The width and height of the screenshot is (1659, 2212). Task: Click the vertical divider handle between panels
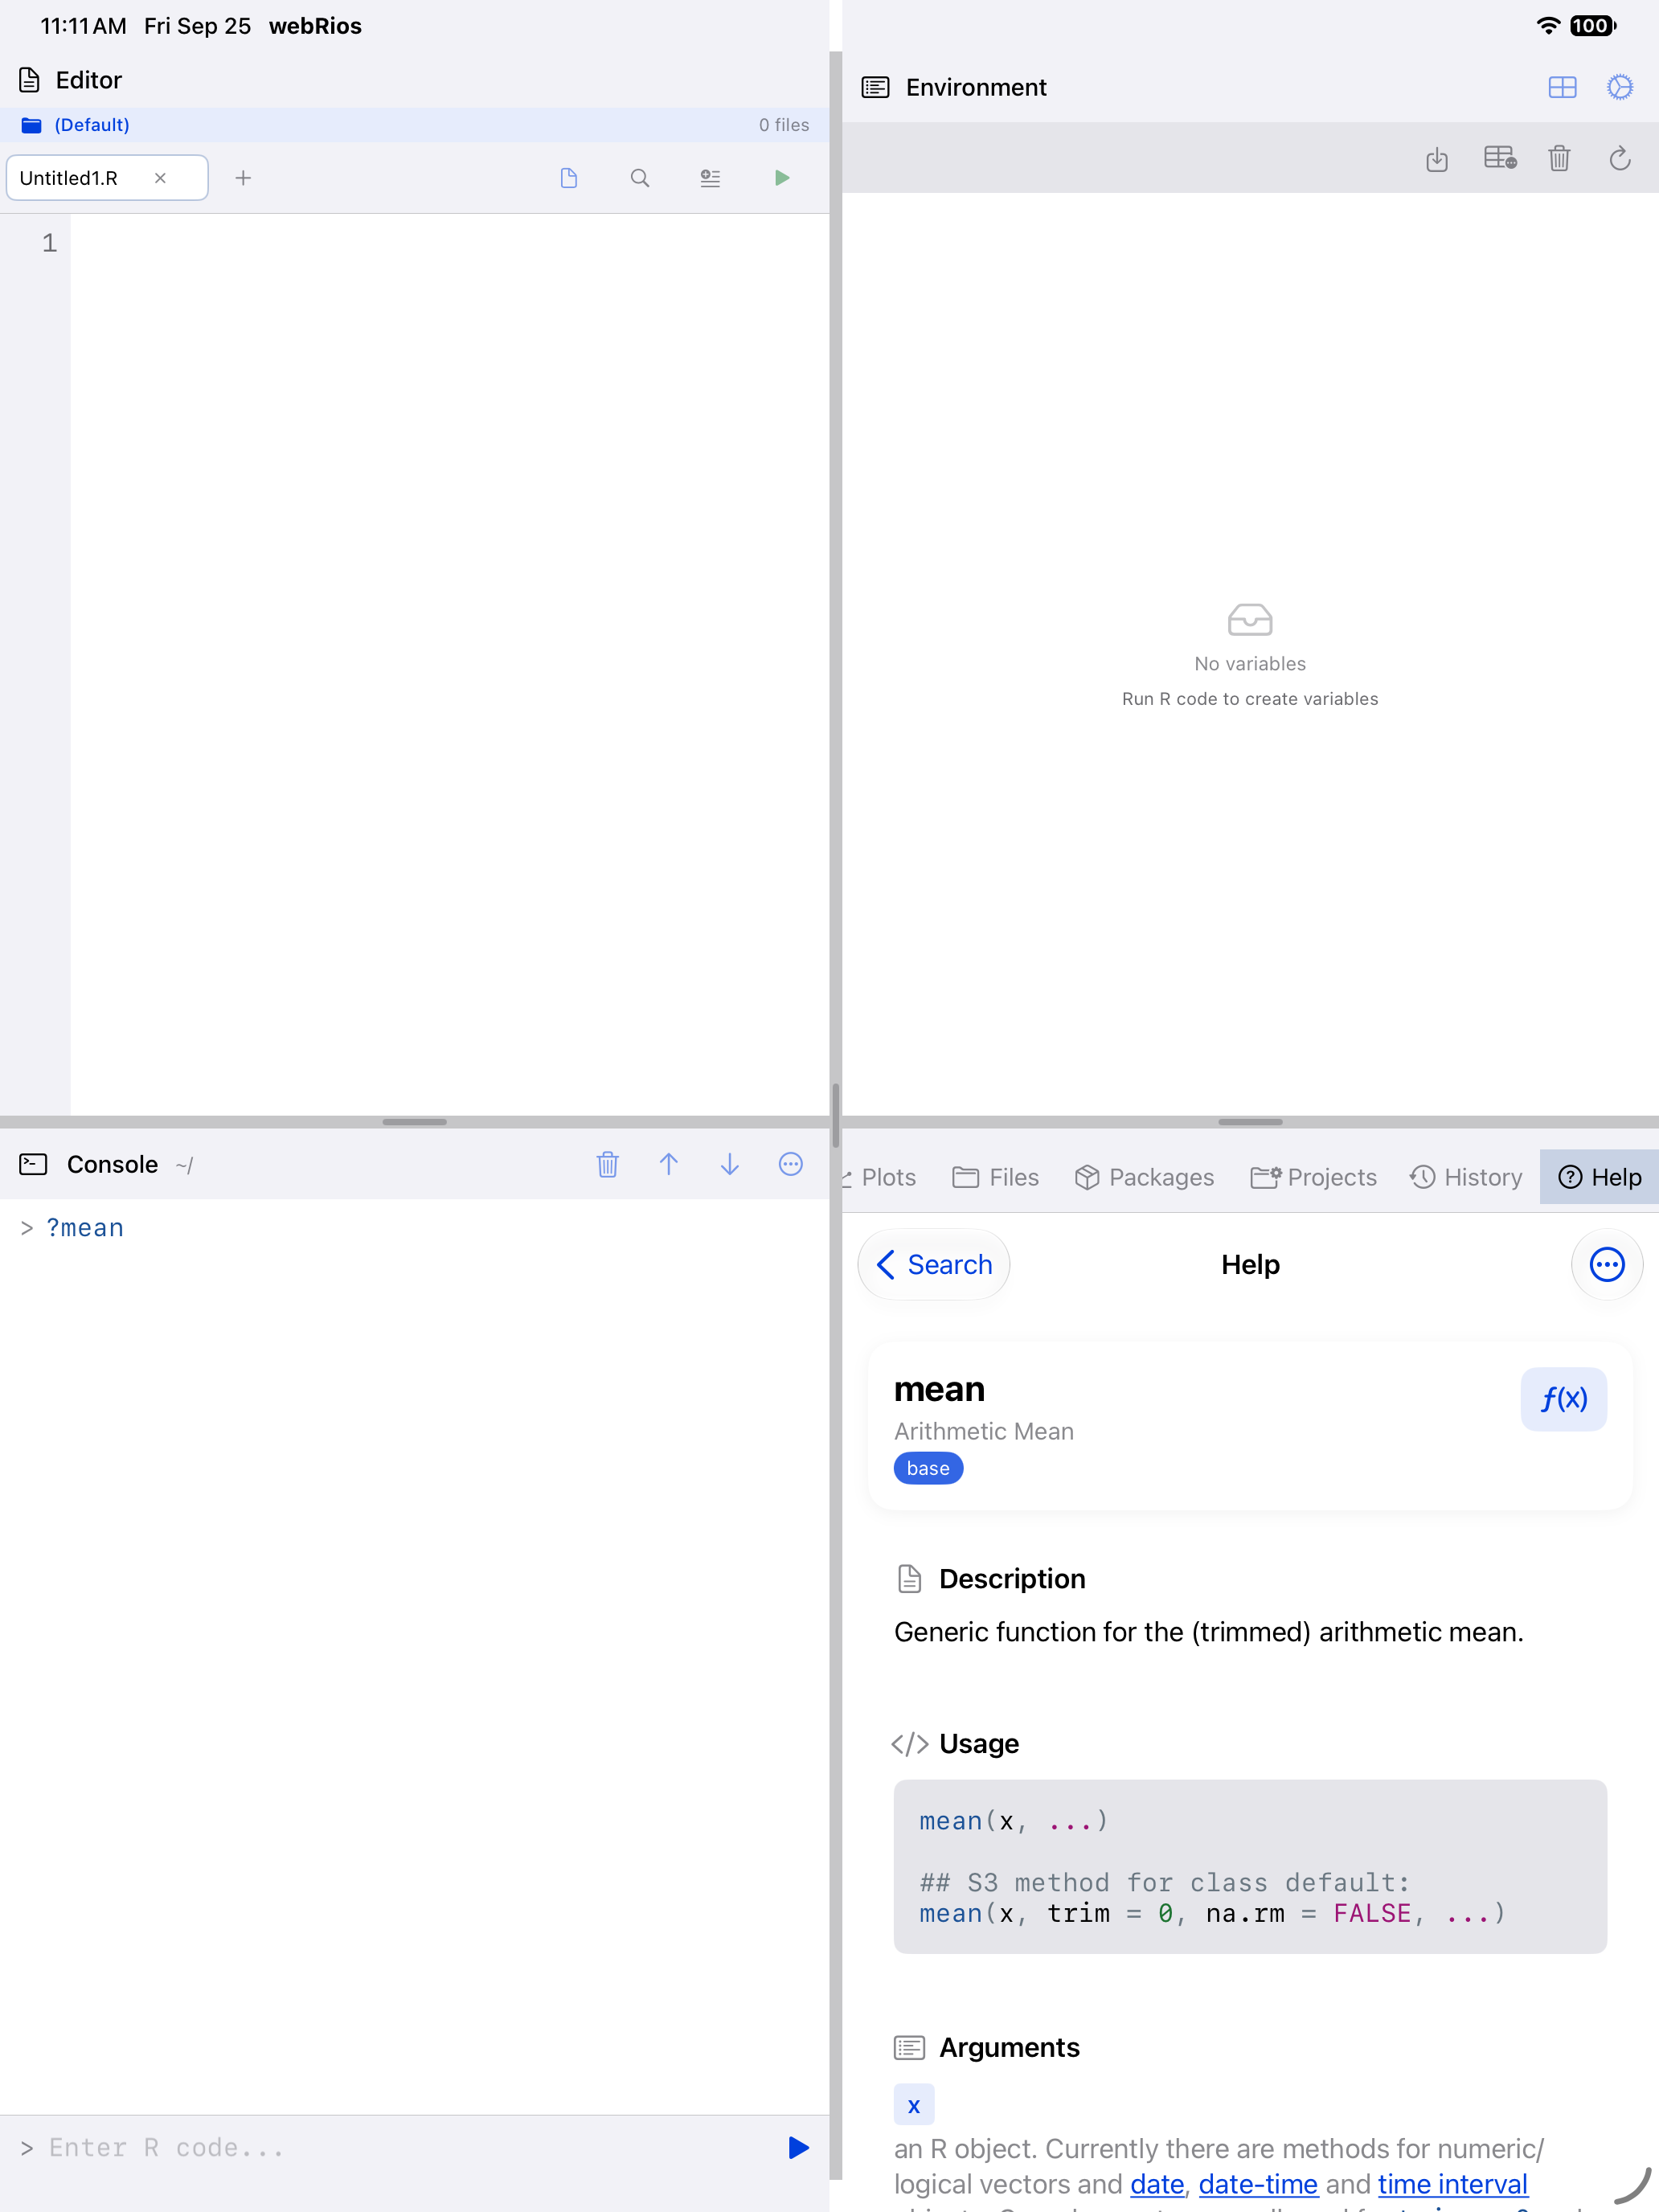pos(836,1115)
